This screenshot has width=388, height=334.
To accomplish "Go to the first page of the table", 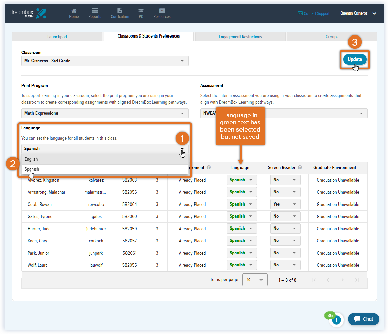I will coord(314,280).
